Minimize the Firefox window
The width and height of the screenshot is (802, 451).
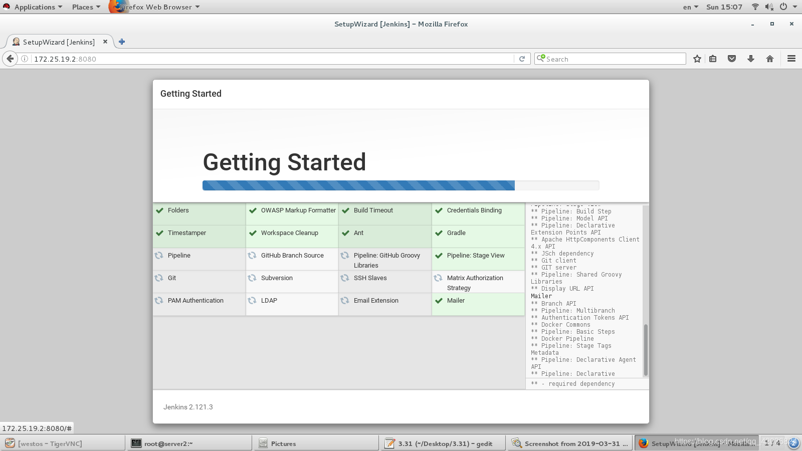[x=752, y=24]
